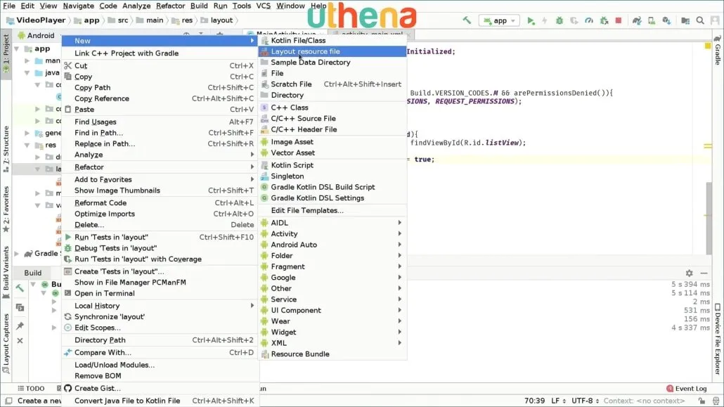
Task: Close Build panel tab with X icon
Action: coord(20,340)
